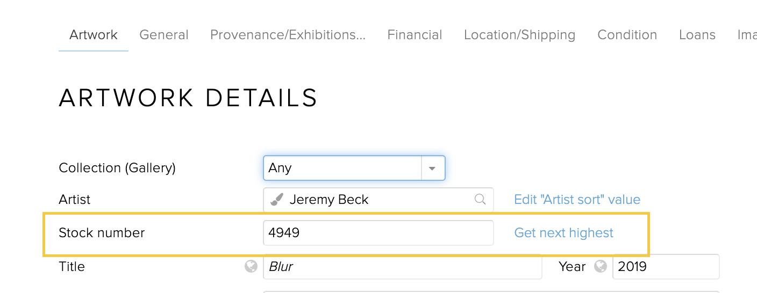This screenshot has height=293, width=757.
Task: Click the magnifier icon in Artist field
Action: [480, 200]
